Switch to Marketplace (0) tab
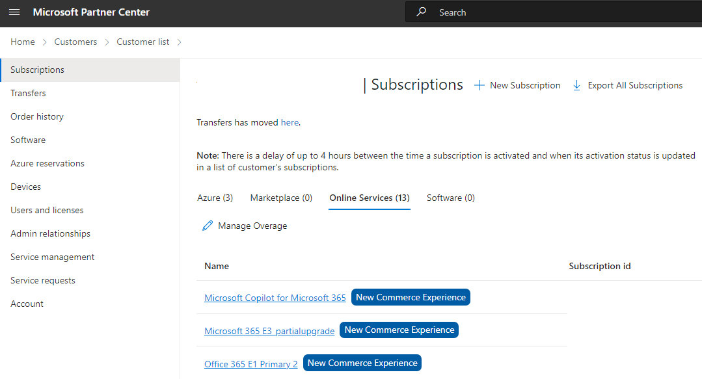702x379 pixels. [x=281, y=198]
